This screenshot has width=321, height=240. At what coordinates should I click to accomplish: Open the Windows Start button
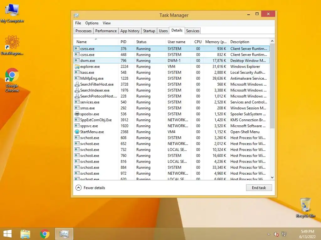pos(8,234)
